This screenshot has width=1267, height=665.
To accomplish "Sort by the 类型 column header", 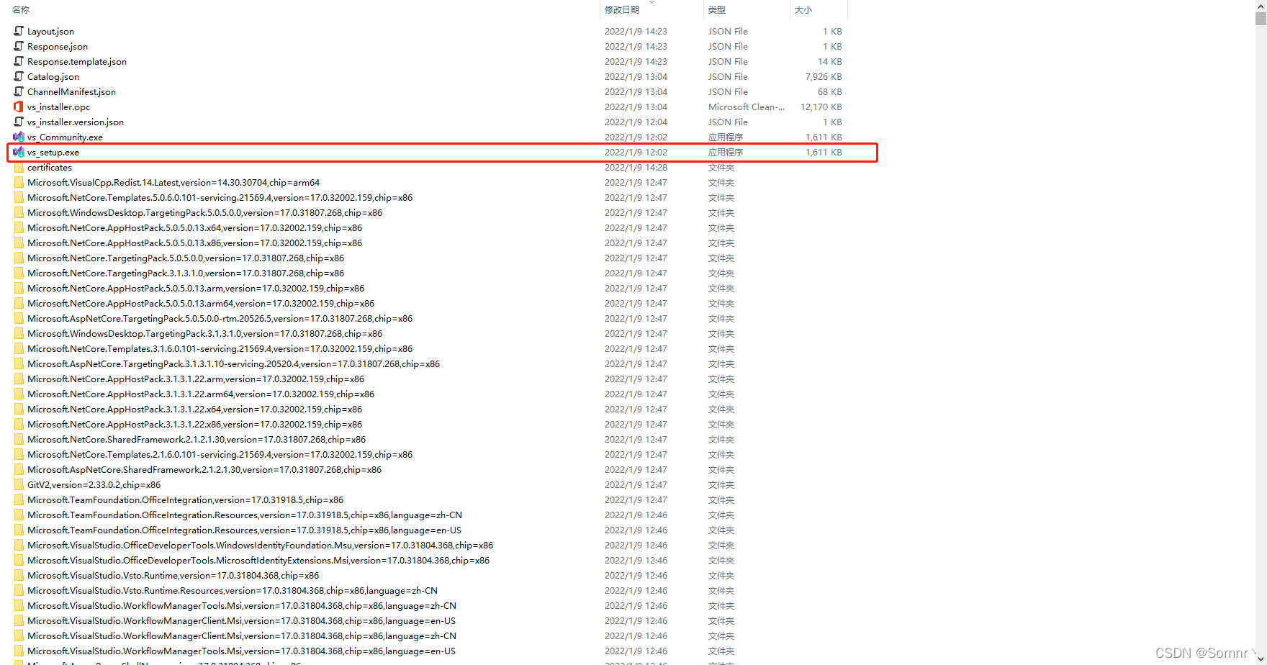I will pyautogui.click(x=716, y=9).
